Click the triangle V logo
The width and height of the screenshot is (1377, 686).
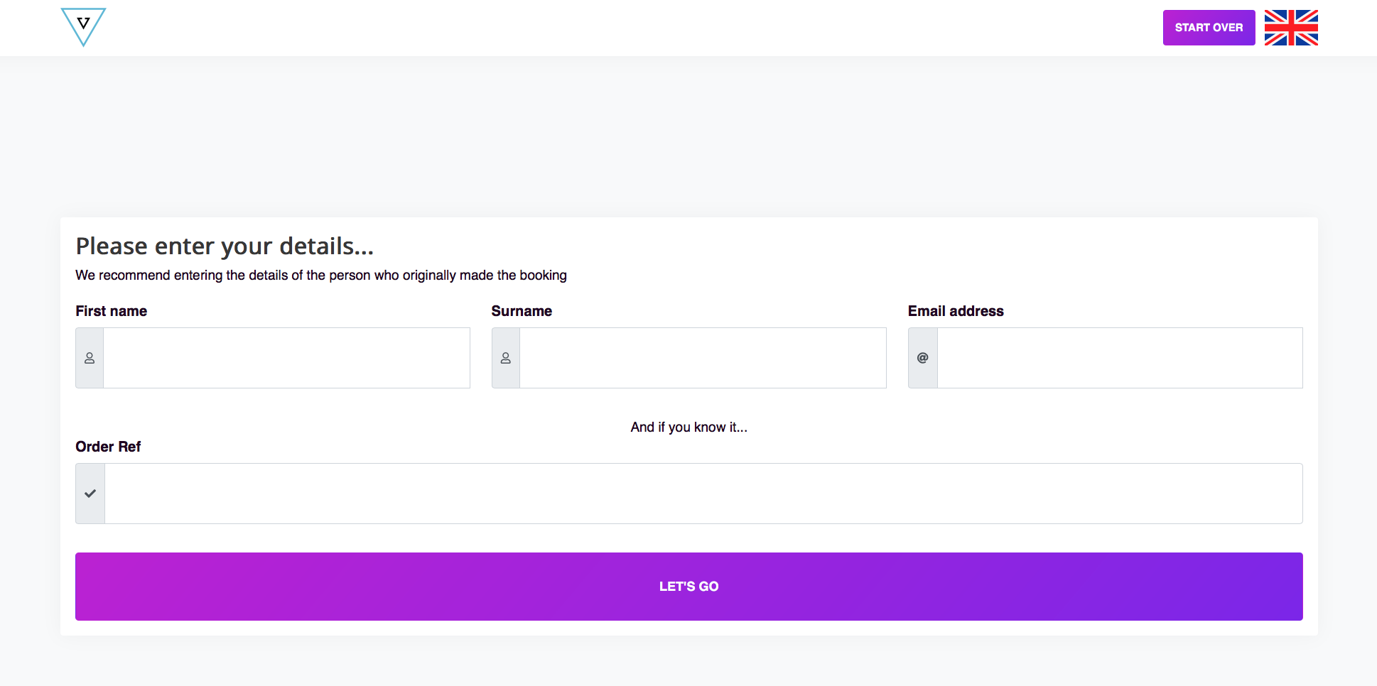click(x=83, y=26)
